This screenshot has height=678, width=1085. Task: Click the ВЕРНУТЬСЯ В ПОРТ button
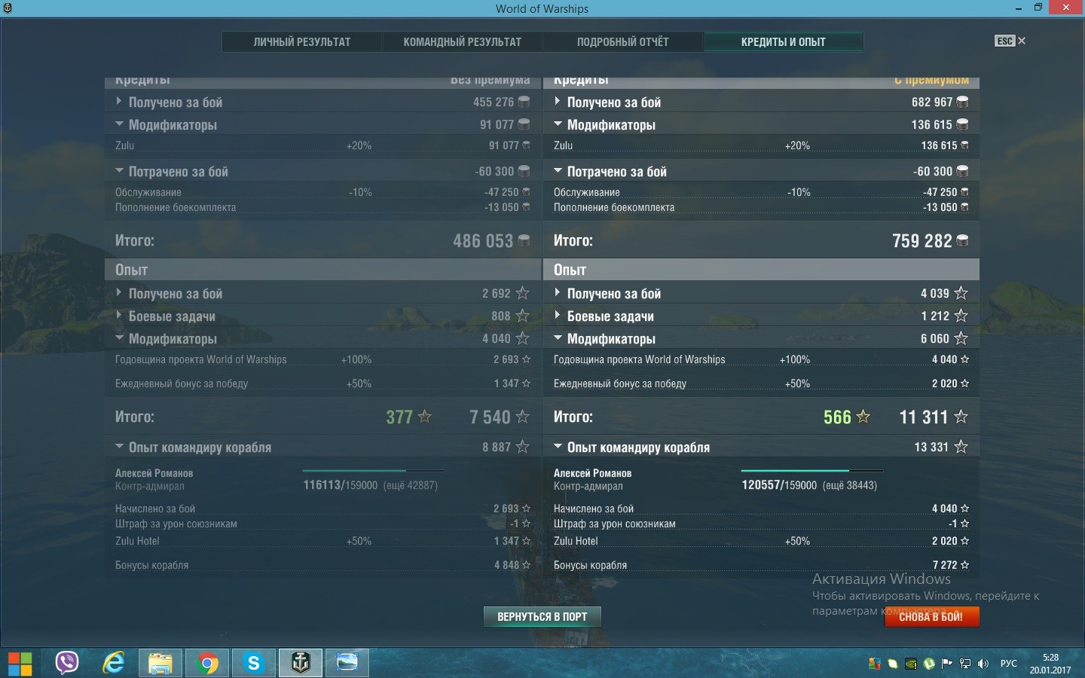pos(542,617)
